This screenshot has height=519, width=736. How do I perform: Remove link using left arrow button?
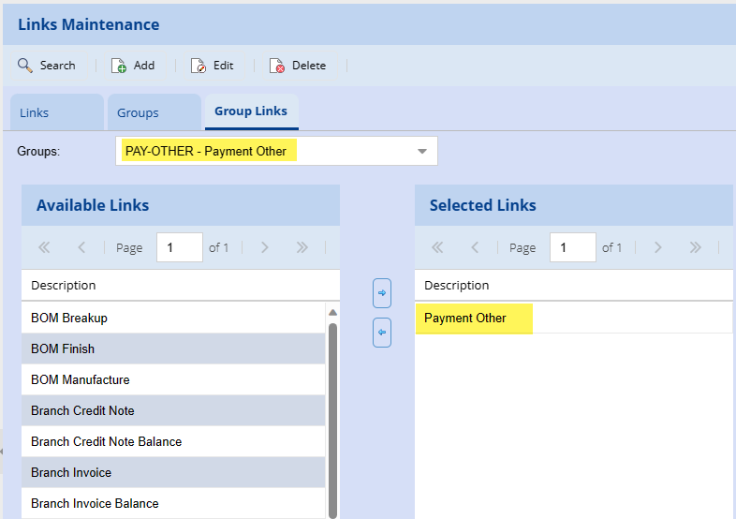[382, 332]
